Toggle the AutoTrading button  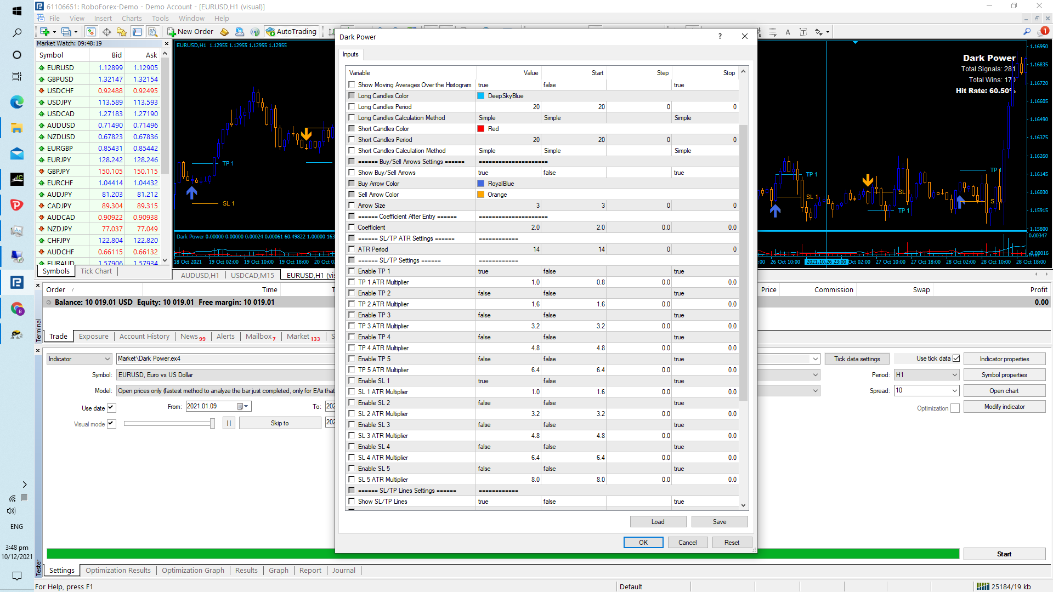tap(291, 32)
